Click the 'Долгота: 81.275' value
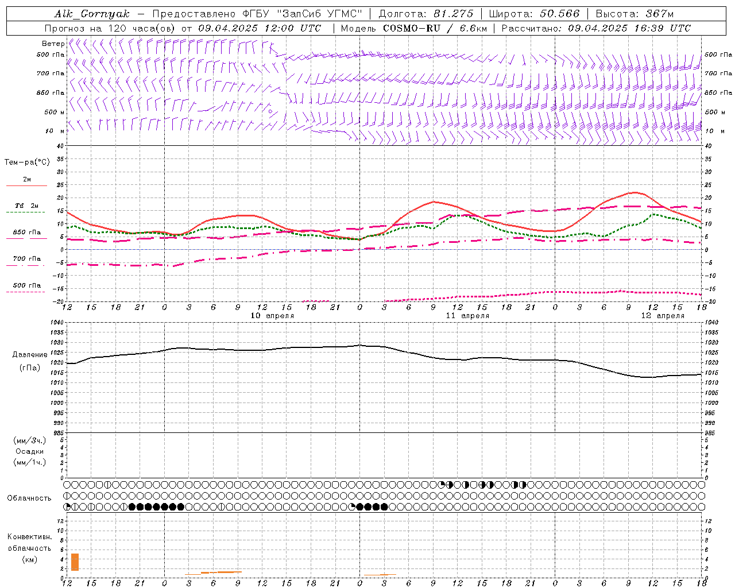The height and width of the screenshot is (588, 735). [x=426, y=14]
